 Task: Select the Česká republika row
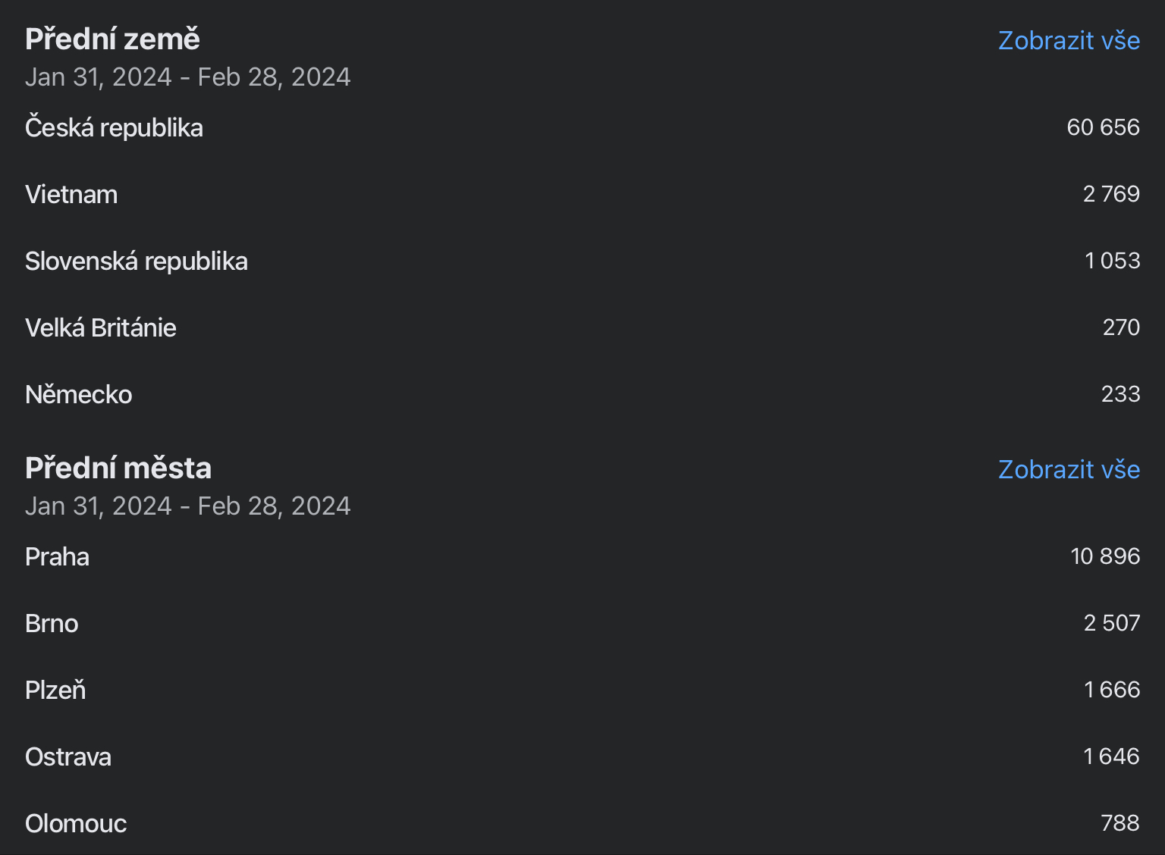pos(582,127)
